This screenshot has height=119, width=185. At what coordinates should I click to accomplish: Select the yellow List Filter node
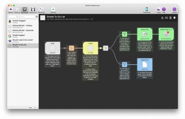(90, 48)
